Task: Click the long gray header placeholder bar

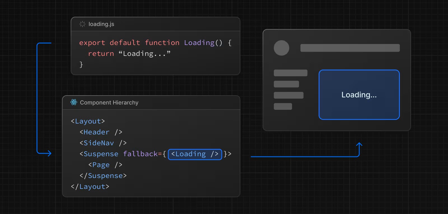Action: point(350,48)
